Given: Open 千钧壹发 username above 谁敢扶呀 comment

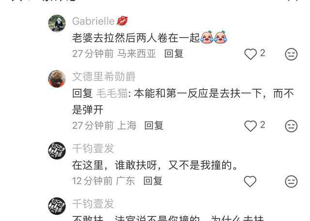Looking at the screenshot, I should [93, 148].
